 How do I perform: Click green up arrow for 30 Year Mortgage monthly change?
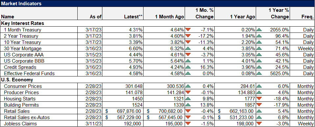pos(188,49)
